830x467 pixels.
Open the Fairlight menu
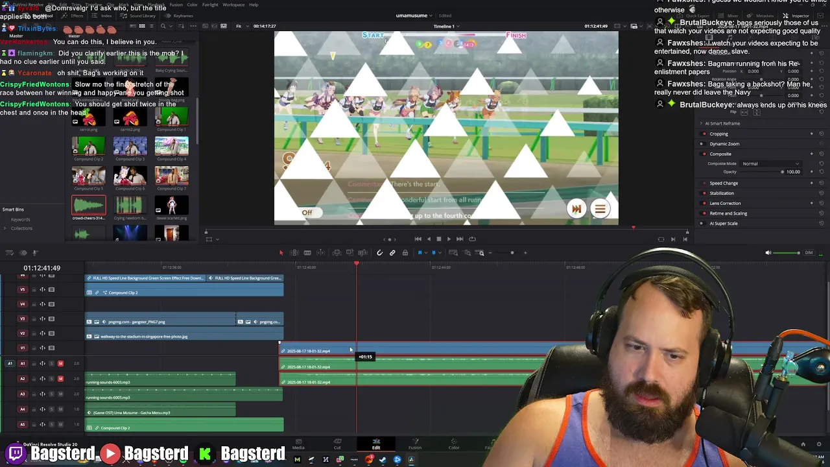point(210,5)
